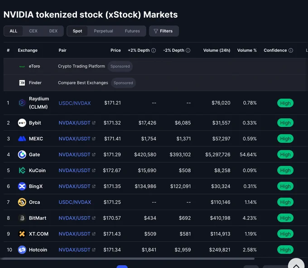Click external link icon in Gate row
Viewport: 308px width, 268px height.
[94, 155]
